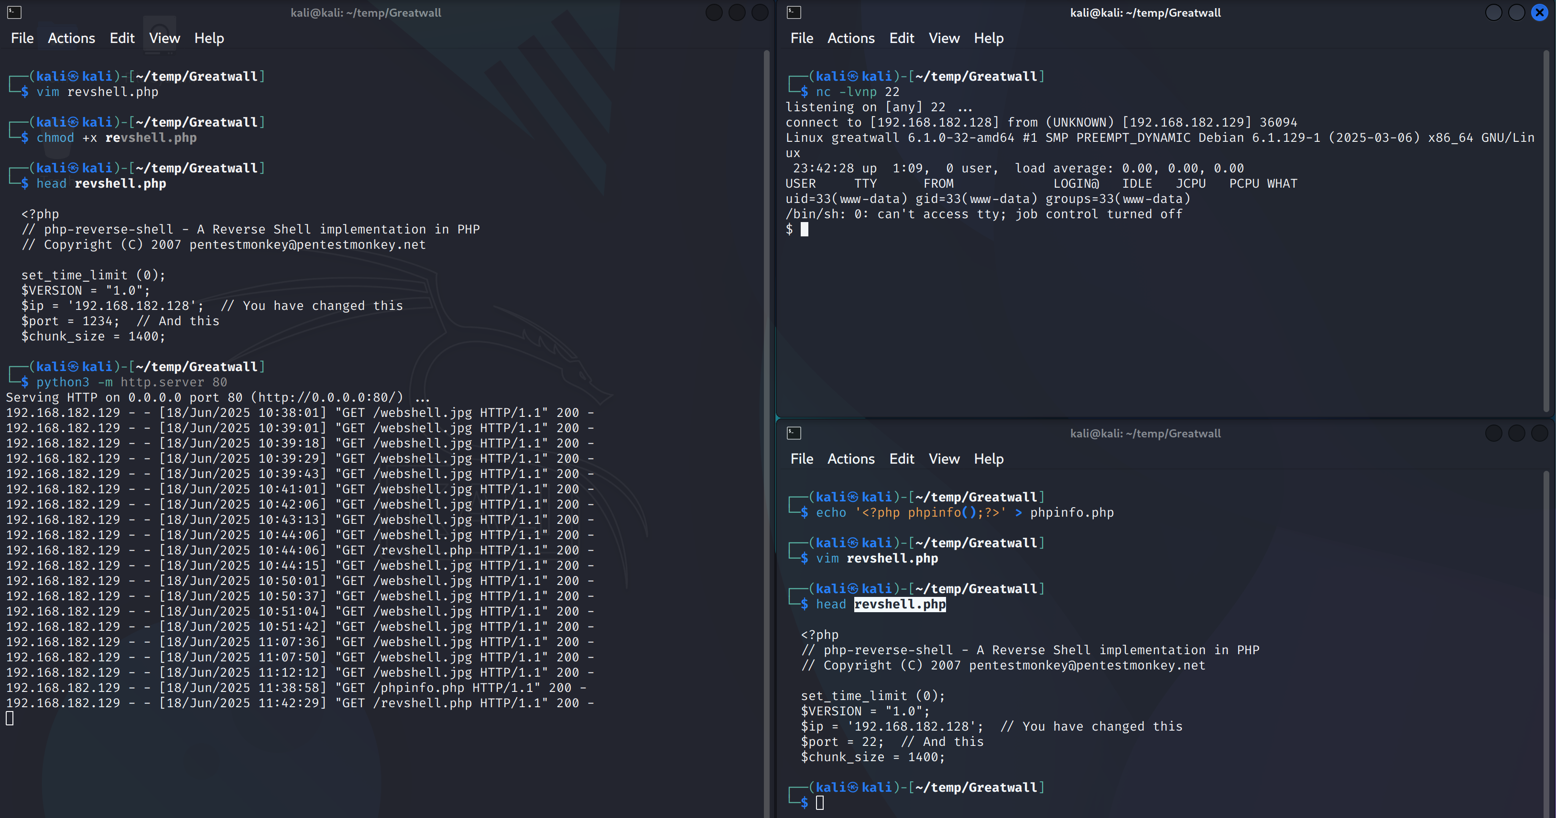
Task: Click the '$port = 1234;' line
Action: tap(120, 321)
